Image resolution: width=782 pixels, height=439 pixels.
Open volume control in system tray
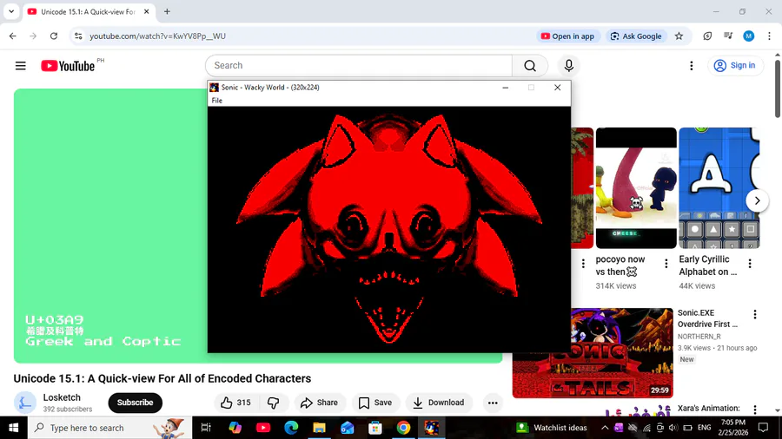point(673,428)
